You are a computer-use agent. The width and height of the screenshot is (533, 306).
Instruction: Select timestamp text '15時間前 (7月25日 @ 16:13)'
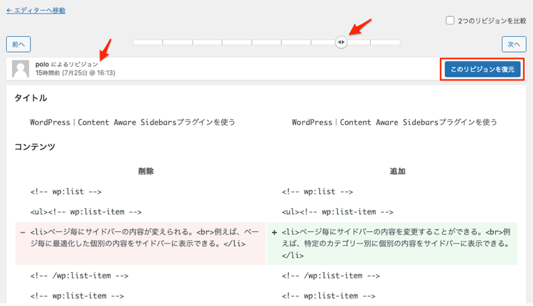75,73
